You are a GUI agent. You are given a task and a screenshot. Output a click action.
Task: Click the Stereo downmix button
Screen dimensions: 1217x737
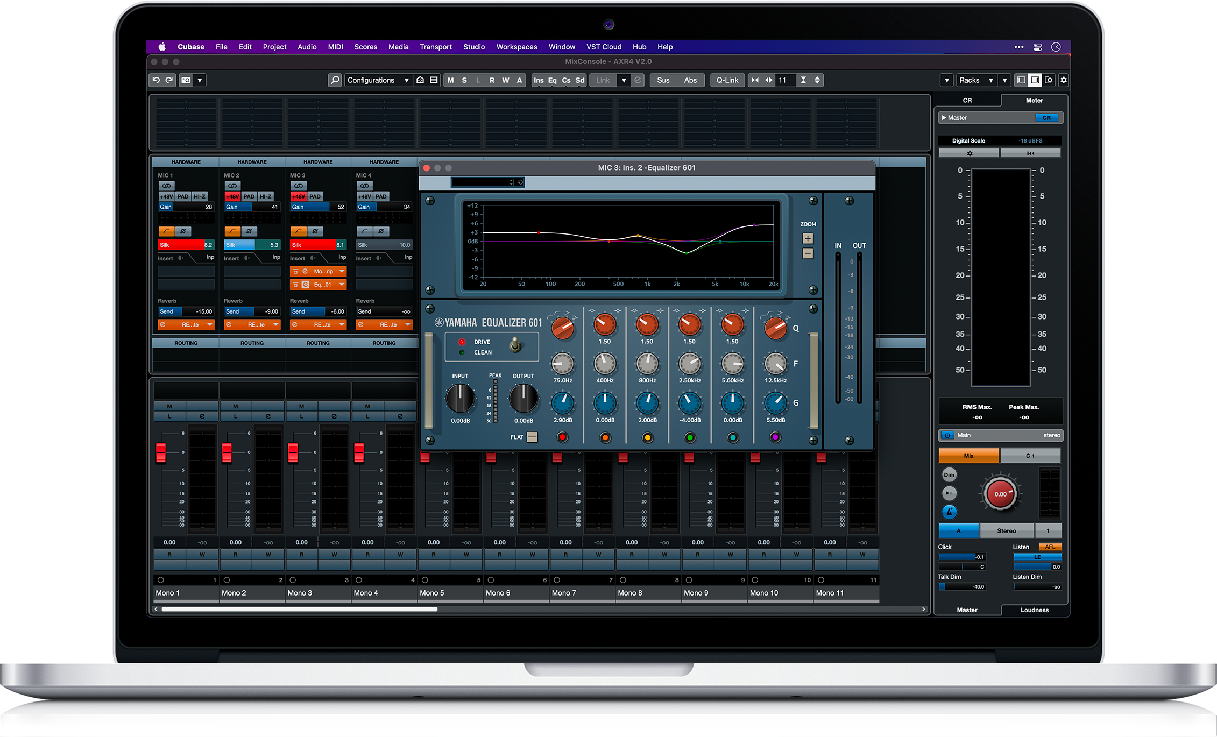(x=1006, y=531)
